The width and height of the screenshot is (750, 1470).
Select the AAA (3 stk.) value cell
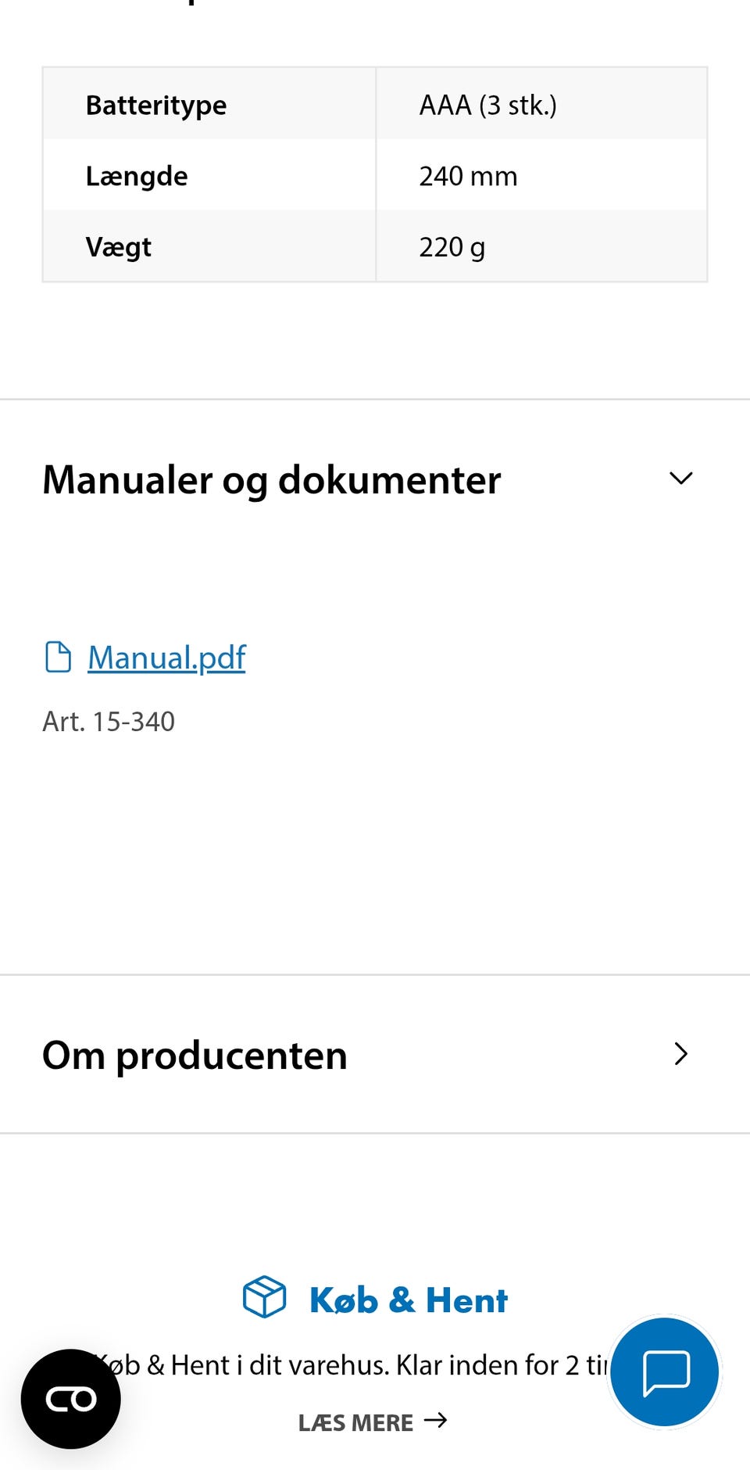click(x=487, y=105)
